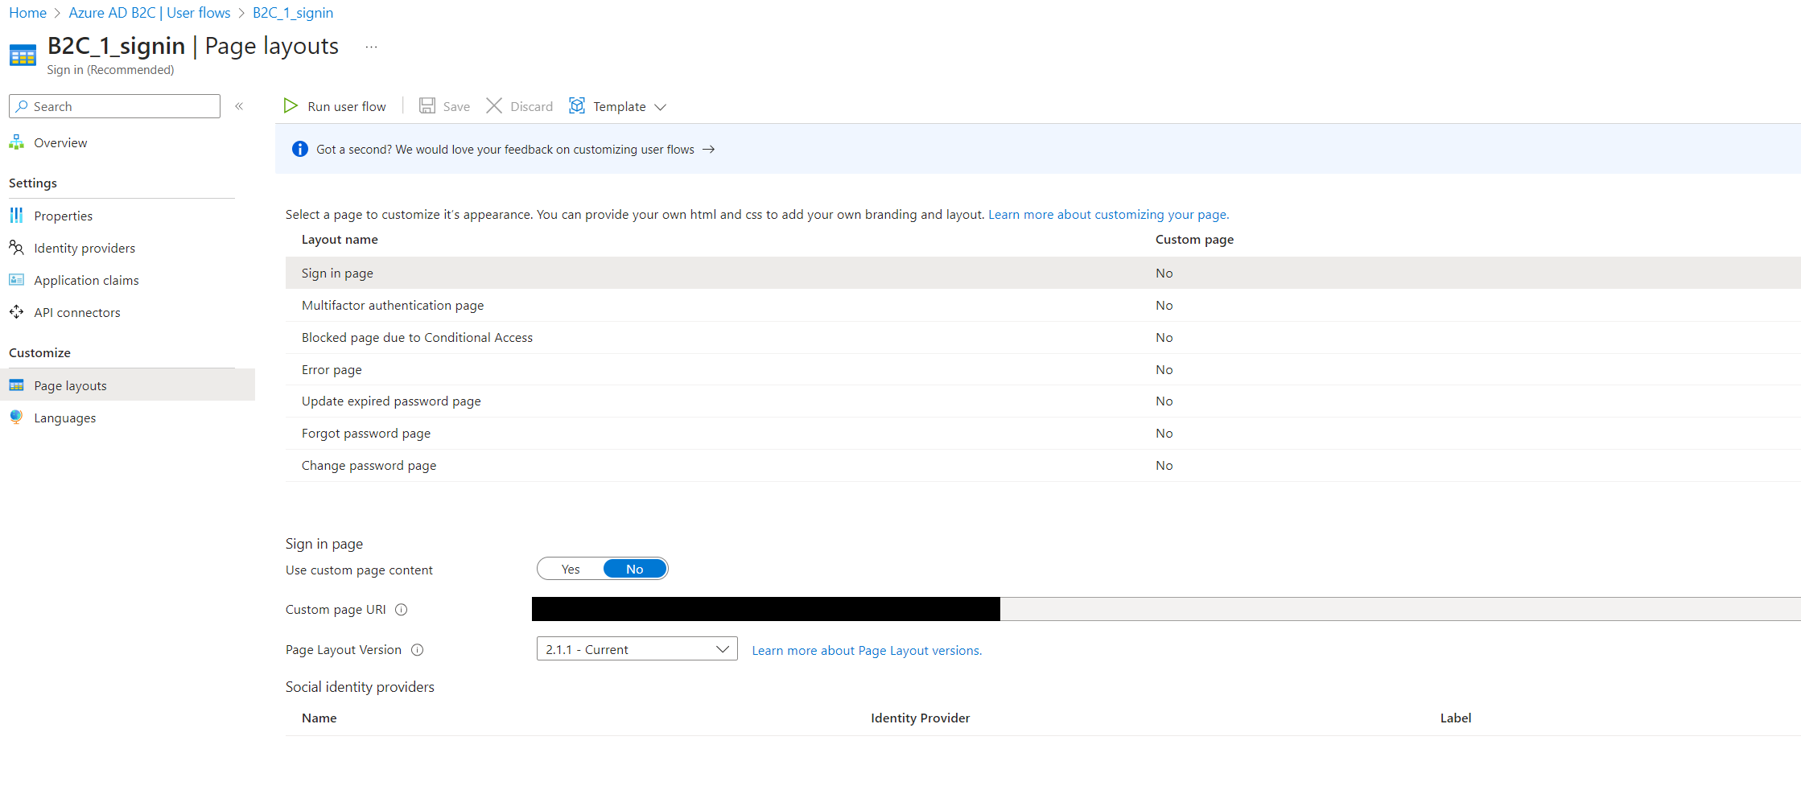Set Use custom page content to Yes
The width and height of the screenshot is (1801, 790).
click(571, 569)
